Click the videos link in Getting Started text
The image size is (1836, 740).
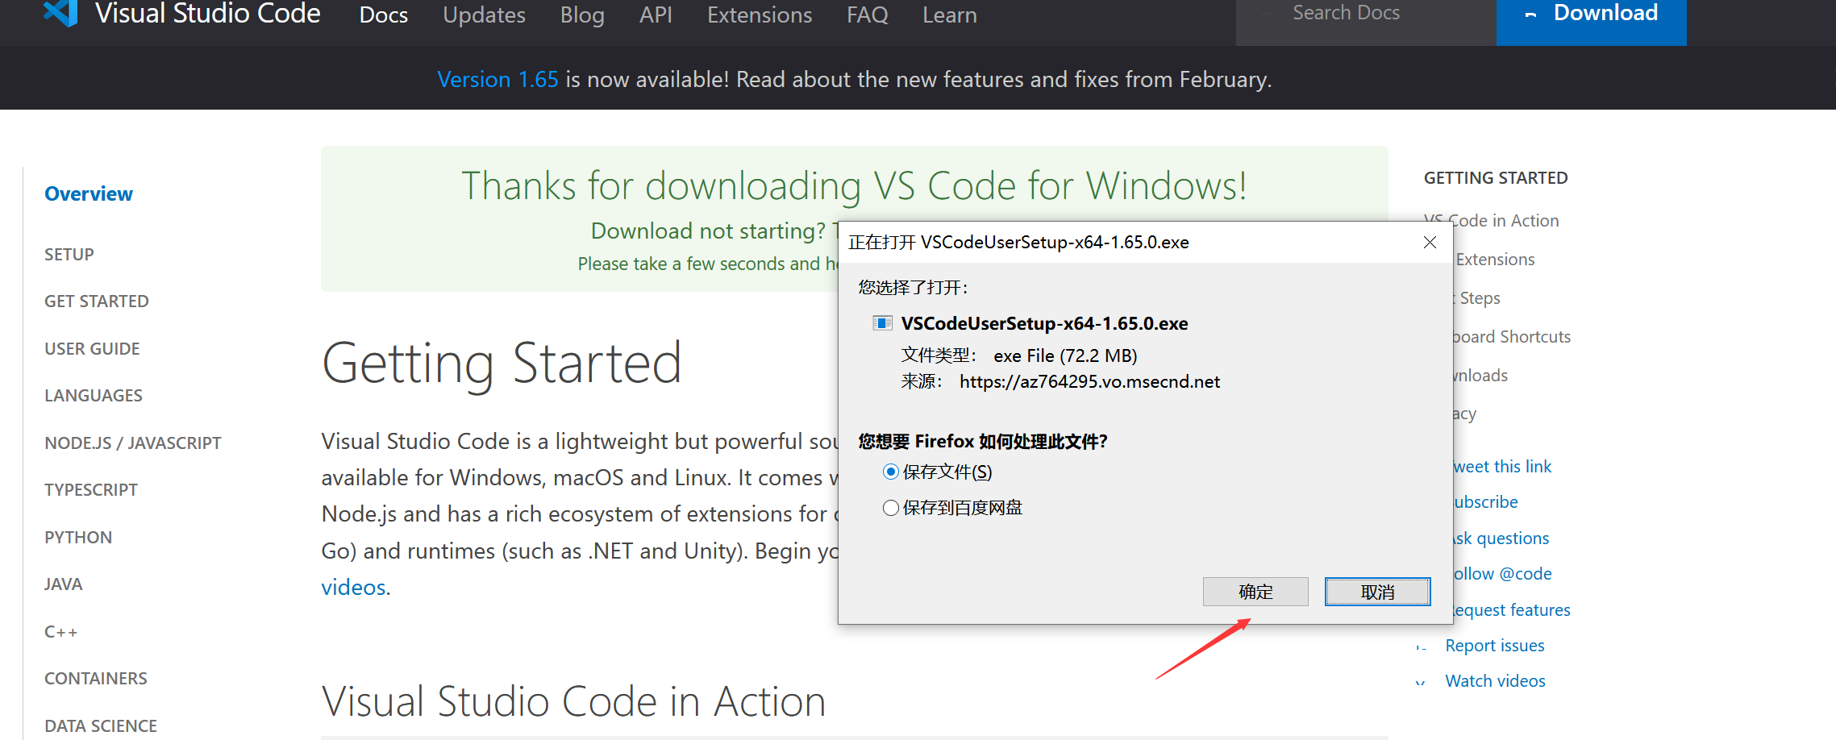(x=352, y=587)
